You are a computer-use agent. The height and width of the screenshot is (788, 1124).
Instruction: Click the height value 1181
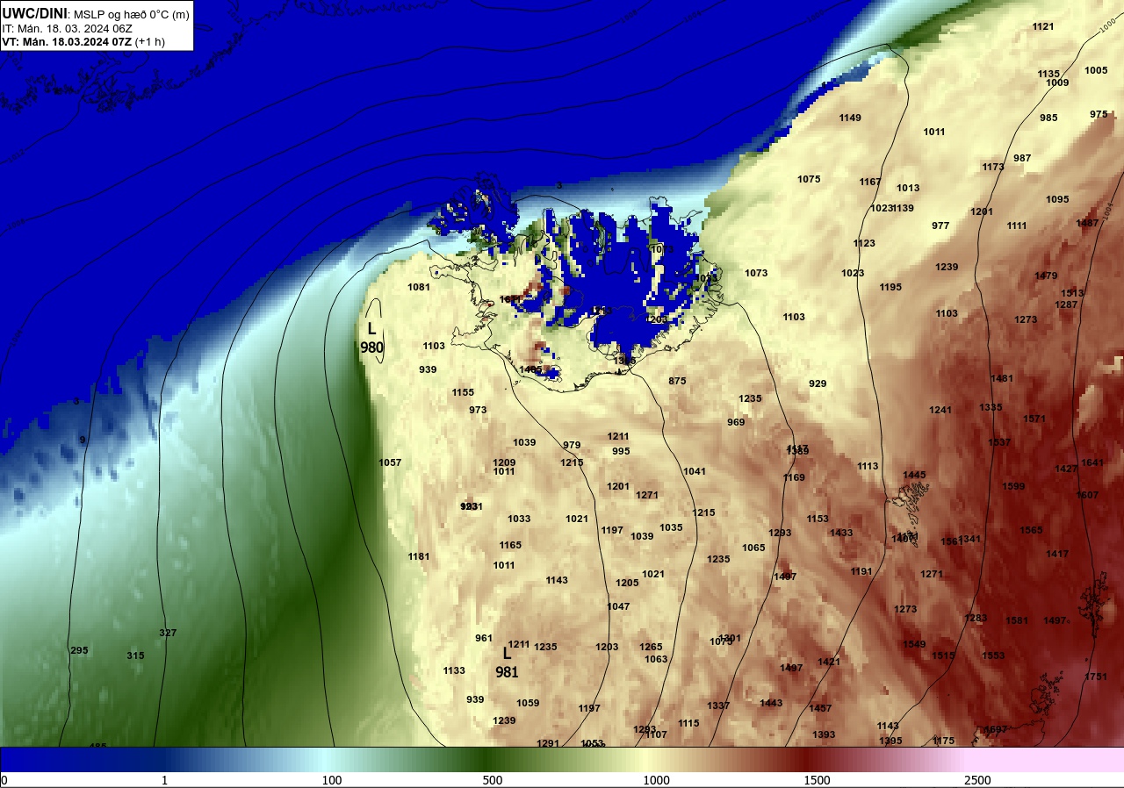point(419,556)
